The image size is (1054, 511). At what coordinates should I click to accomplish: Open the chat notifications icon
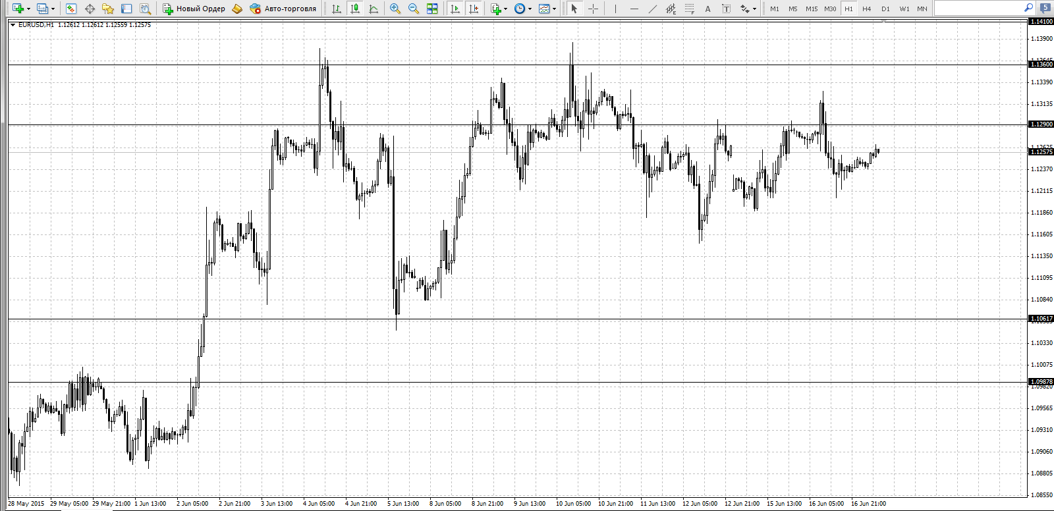pos(1045,8)
